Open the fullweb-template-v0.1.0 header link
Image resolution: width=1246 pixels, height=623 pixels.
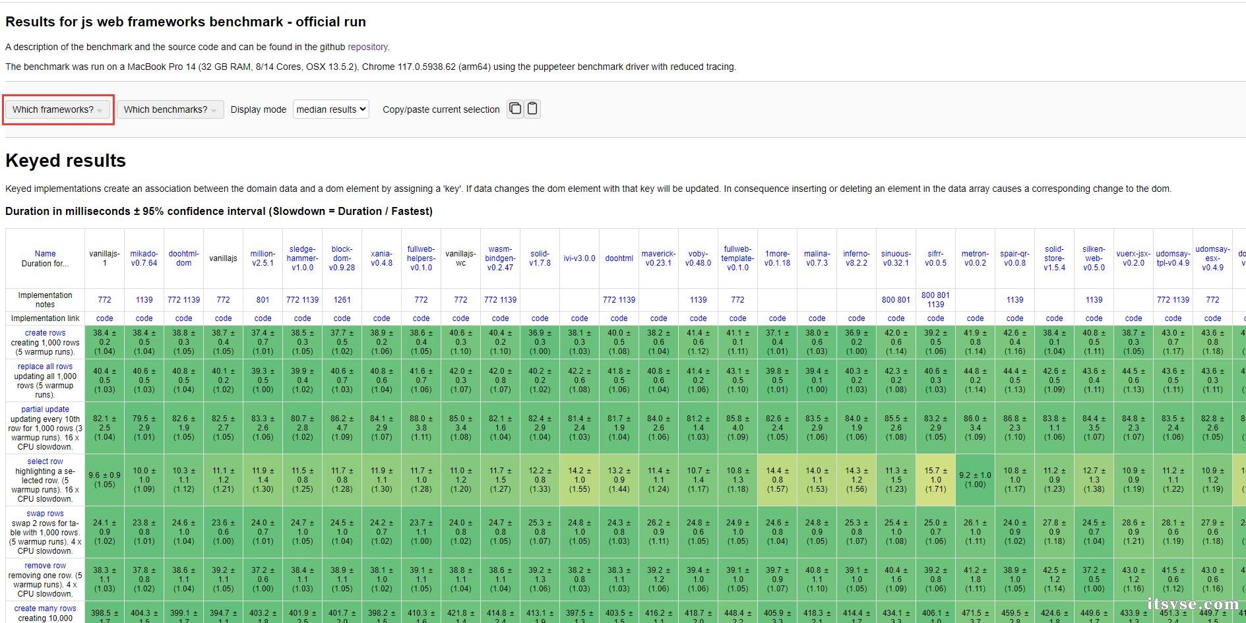coord(737,258)
